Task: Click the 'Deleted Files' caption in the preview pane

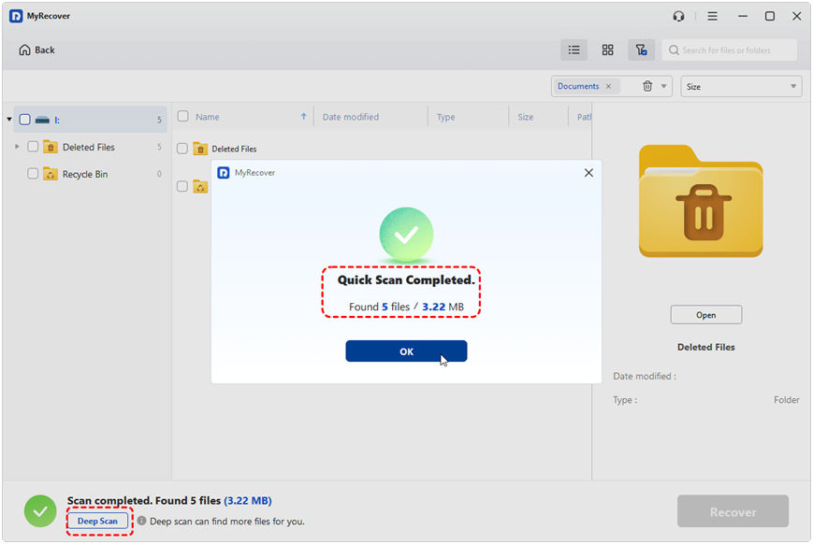Action: [x=705, y=347]
